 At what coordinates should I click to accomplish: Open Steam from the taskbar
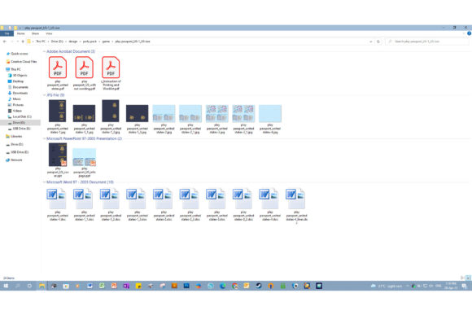coord(259,286)
